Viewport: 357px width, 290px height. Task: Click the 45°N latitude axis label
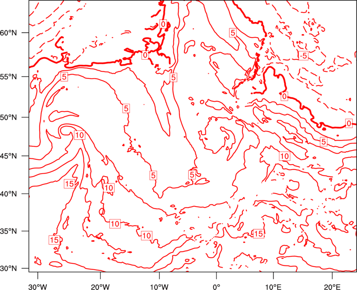tap(8, 156)
